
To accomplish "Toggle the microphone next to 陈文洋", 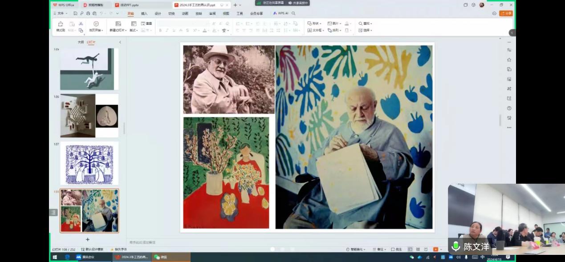I will coord(455,246).
